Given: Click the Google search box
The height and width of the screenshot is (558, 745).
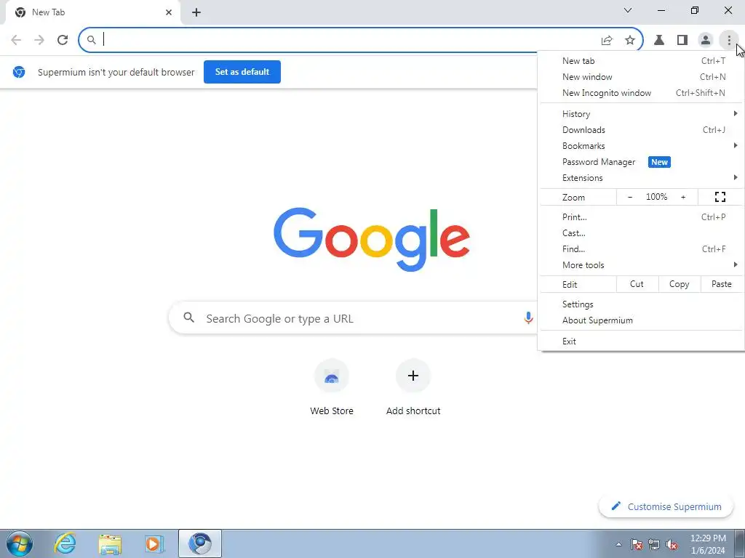Looking at the screenshot, I should click(353, 318).
